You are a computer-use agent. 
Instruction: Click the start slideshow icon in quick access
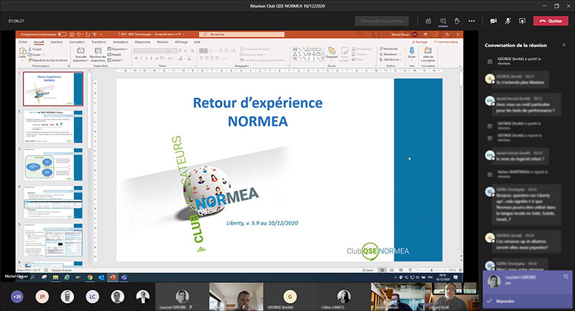95,34
